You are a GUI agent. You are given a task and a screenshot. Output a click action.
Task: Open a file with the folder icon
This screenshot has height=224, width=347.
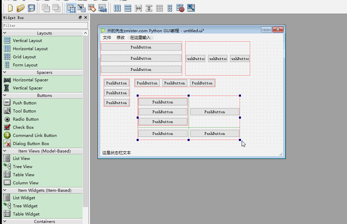(21, 8)
